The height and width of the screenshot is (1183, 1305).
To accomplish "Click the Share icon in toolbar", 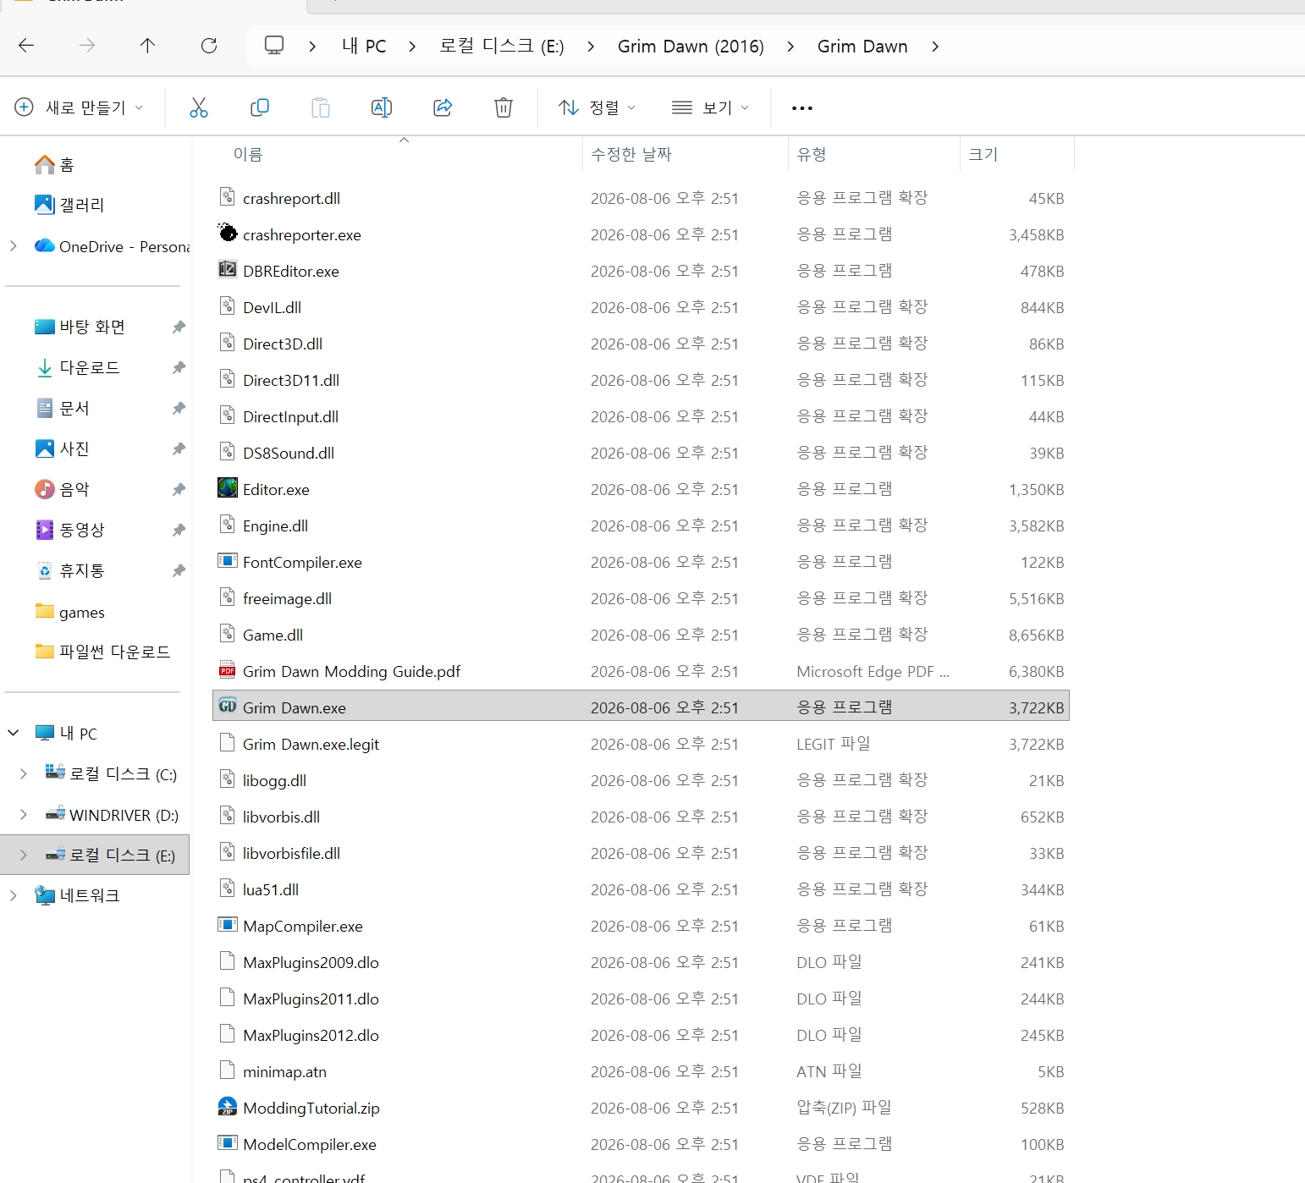I will tap(443, 107).
